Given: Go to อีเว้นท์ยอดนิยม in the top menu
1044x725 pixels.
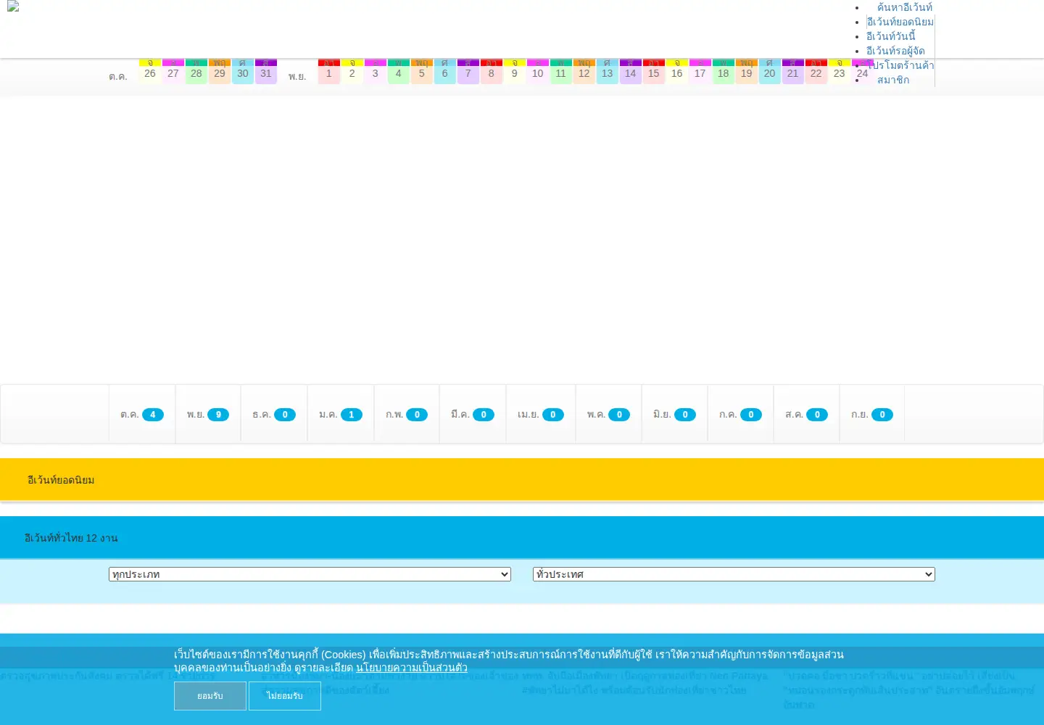Looking at the screenshot, I should tap(900, 22).
